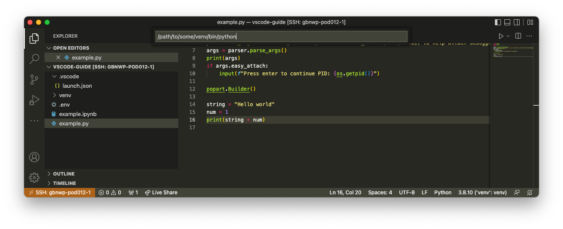Click the interpreter path input field
This screenshot has width=563, height=229.
(281, 36)
